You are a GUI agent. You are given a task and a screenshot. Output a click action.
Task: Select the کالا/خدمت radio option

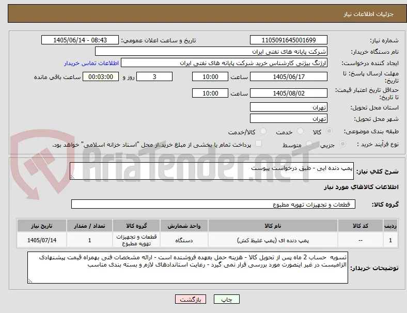(263, 131)
